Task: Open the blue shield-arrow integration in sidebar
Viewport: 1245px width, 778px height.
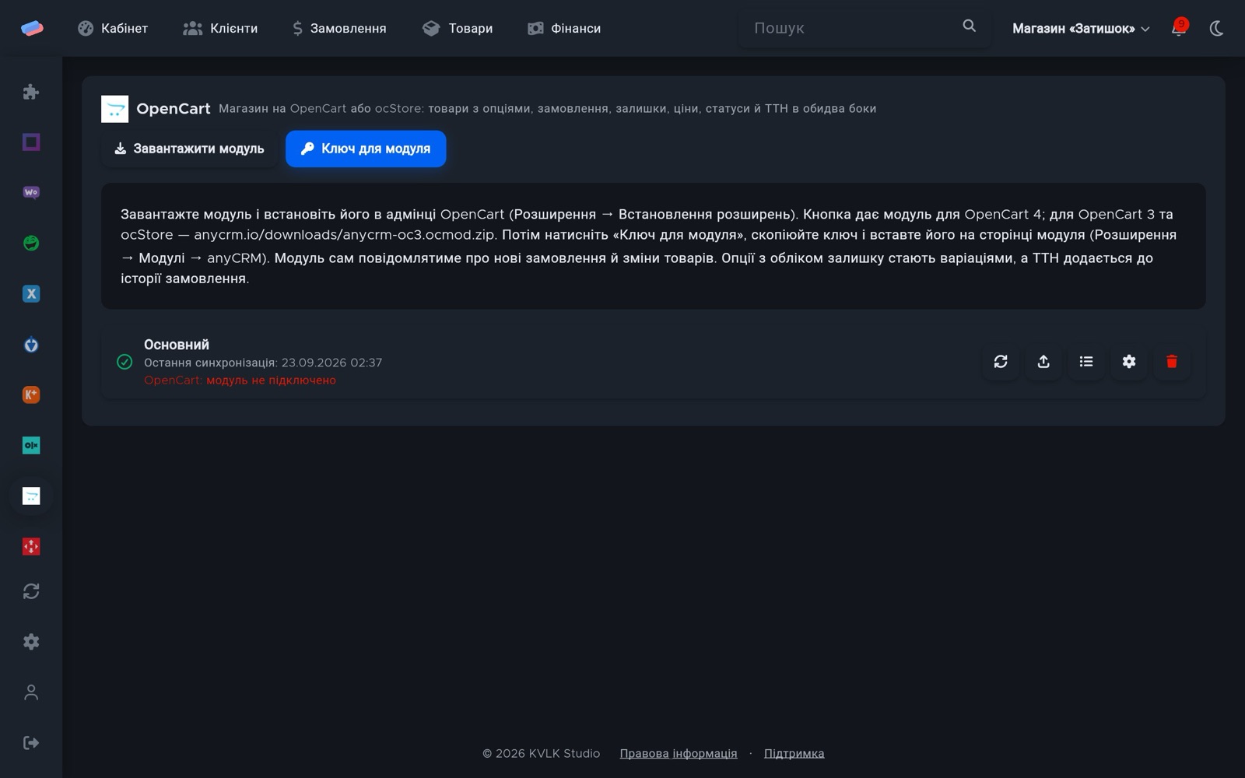Action: click(x=31, y=345)
